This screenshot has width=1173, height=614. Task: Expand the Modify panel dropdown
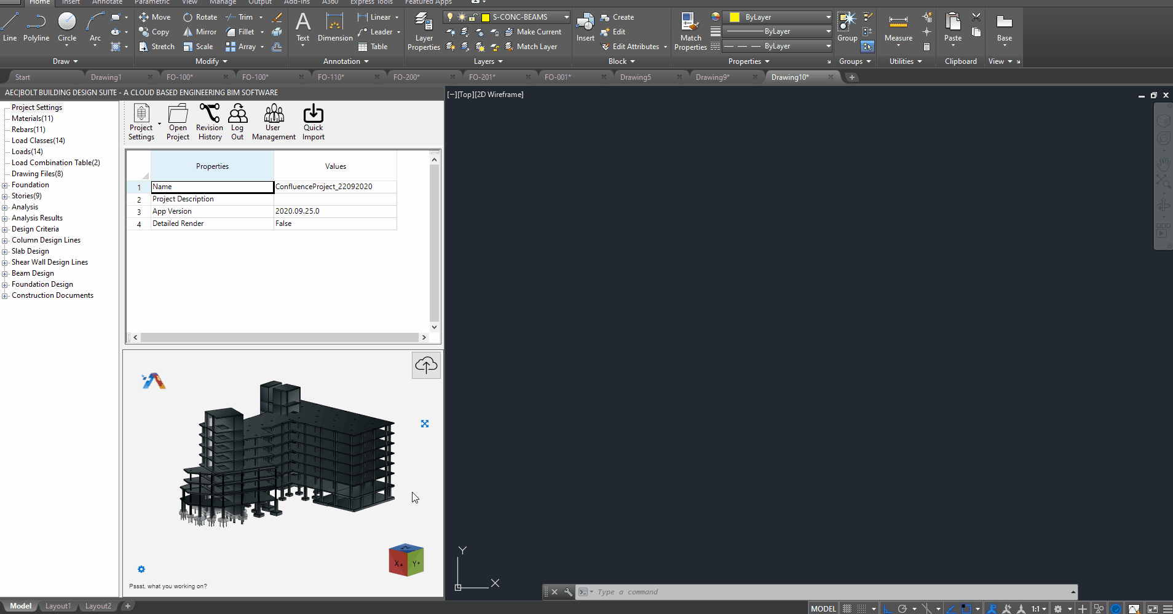pyautogui.click(x=211, y=61)
